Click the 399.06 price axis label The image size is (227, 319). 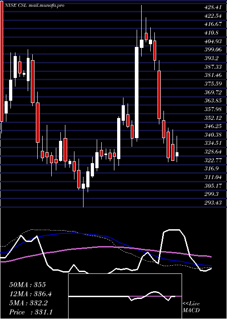(x=213, y=50)
